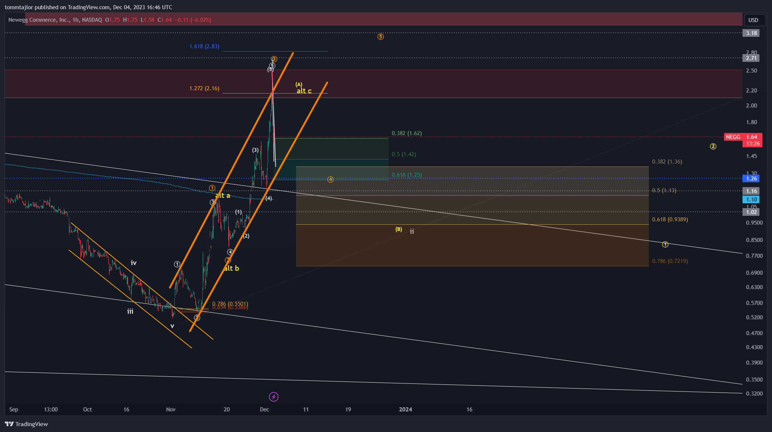772x432 pixels.
Task: Click the TradingView logo at bottom
Action: 27,424
